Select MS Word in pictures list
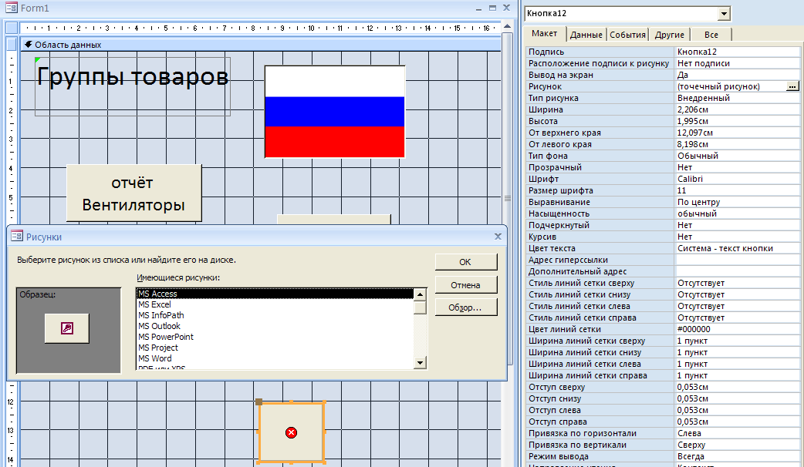This screenshot has width=804, height=467. click(275, 358)
